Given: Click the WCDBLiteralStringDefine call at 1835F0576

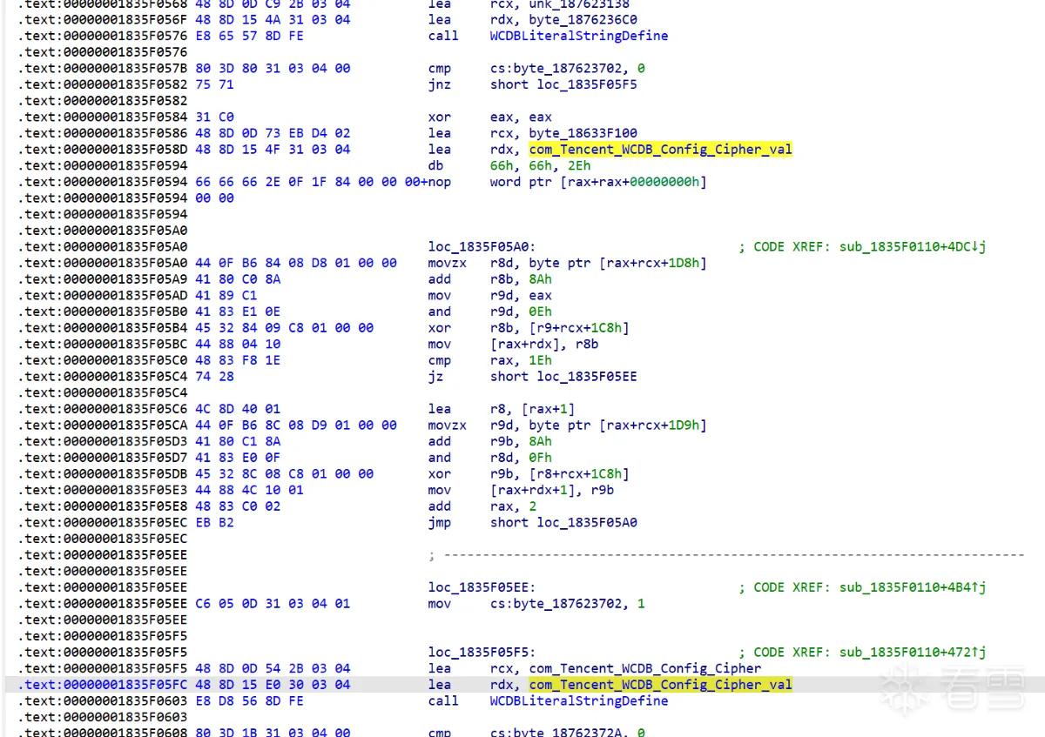Looking at the screenshot, I should (579, 36).
